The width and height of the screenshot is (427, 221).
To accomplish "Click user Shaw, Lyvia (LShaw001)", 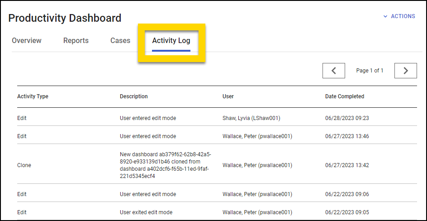I will 251,118.
